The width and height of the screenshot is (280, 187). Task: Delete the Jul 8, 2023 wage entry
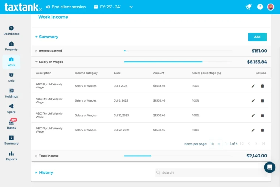(262, 101)
